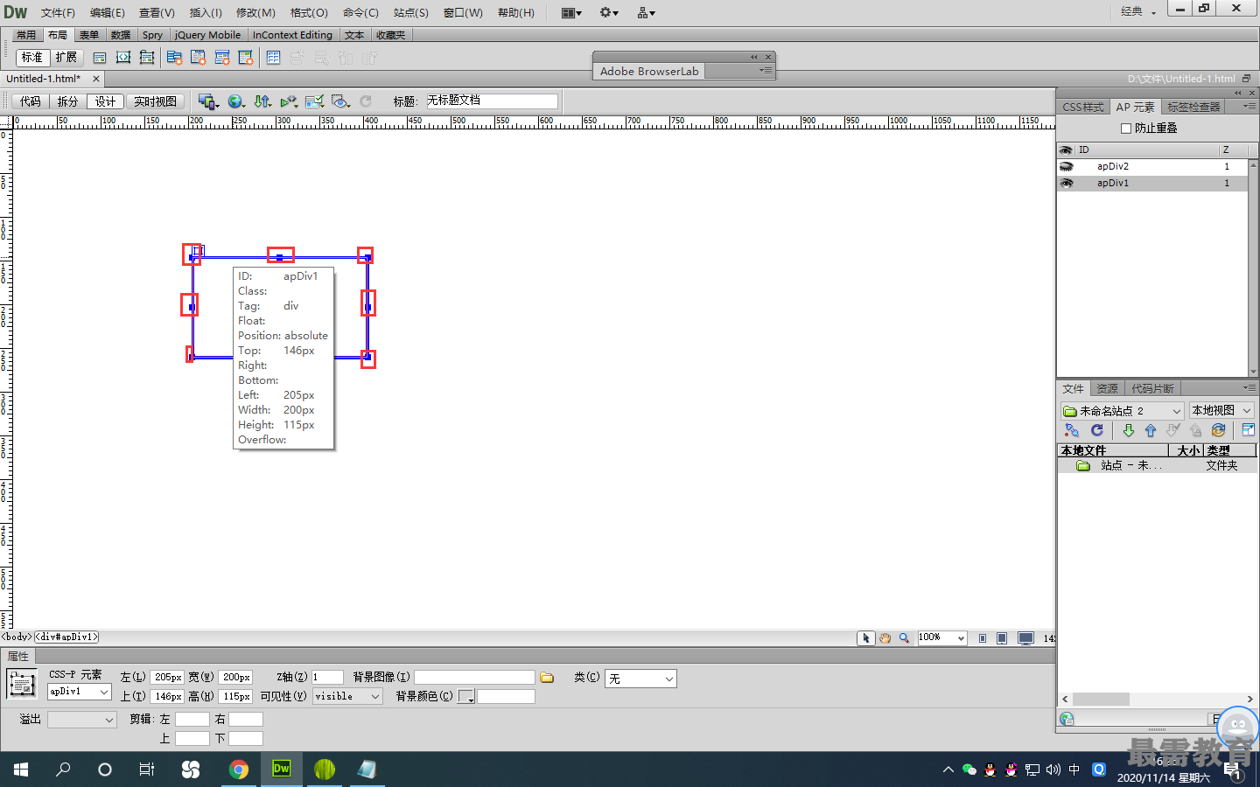Click the Spry Collapsible Panel icon

[246, 58]
